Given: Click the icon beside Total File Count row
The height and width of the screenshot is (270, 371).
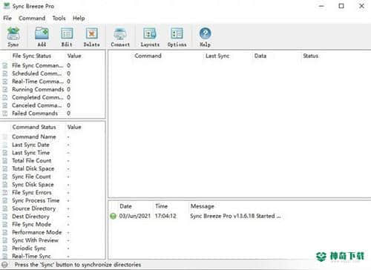Looking at the screenshot, I should 5,161.
